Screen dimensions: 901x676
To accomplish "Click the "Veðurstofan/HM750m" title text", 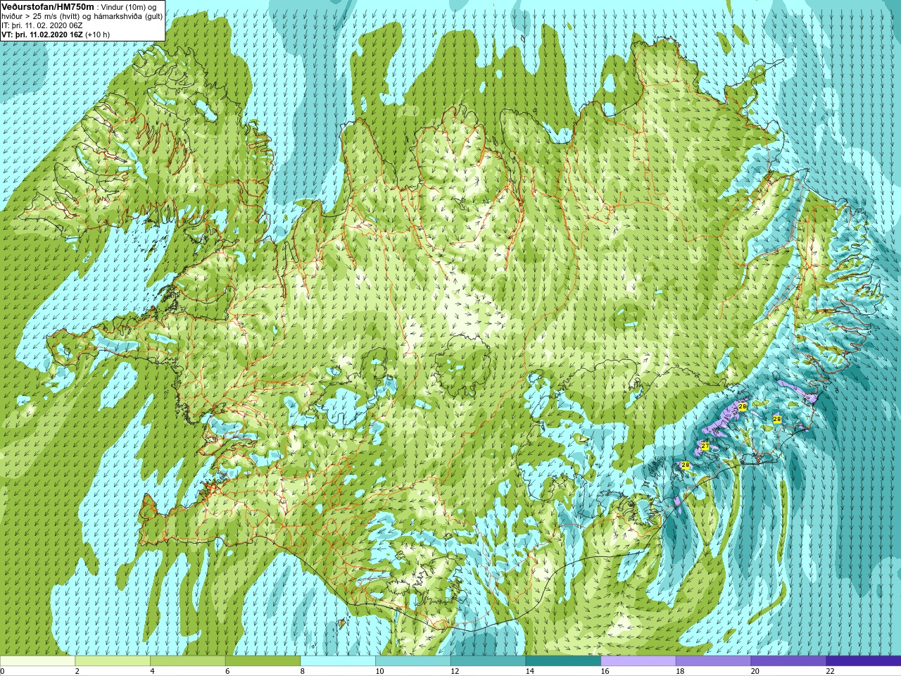I will (x=48, y=6).
